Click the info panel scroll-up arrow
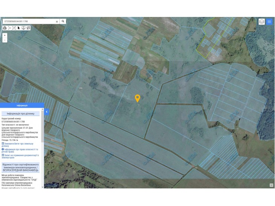275x206 pixels. point(43,109)
